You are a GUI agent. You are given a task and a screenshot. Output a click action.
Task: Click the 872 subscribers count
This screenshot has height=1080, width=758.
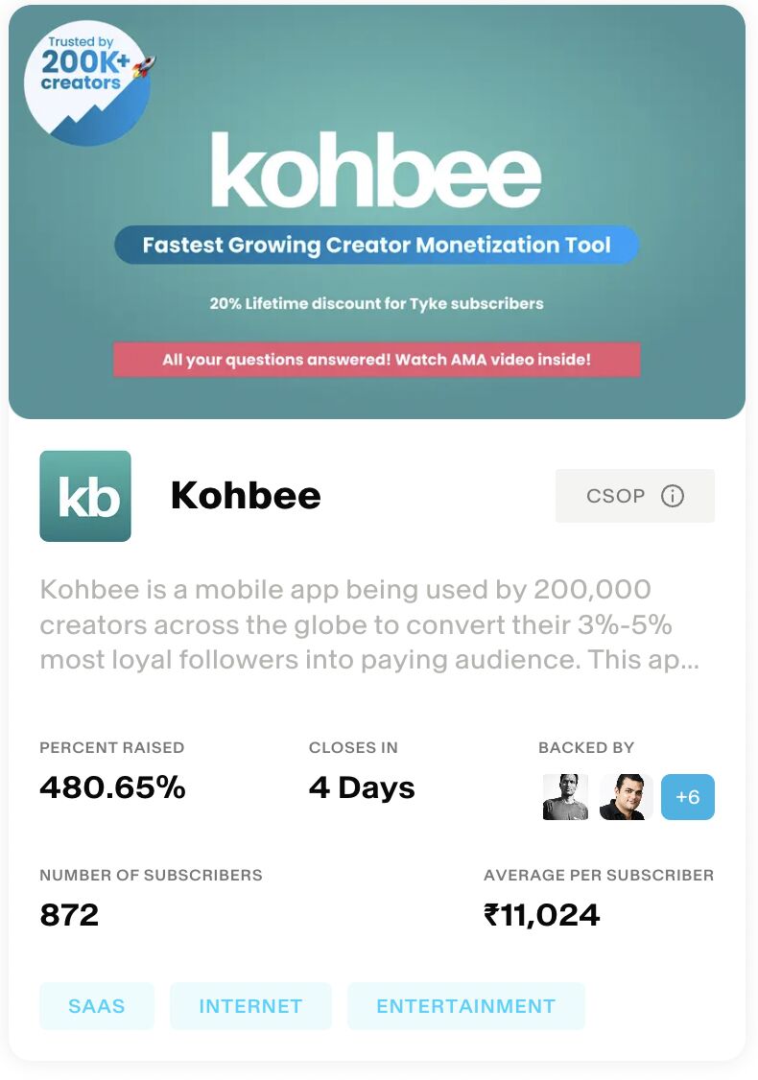[69, 915]
